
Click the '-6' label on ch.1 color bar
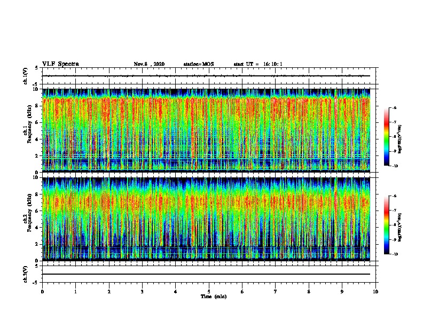[x=394, y=108]
